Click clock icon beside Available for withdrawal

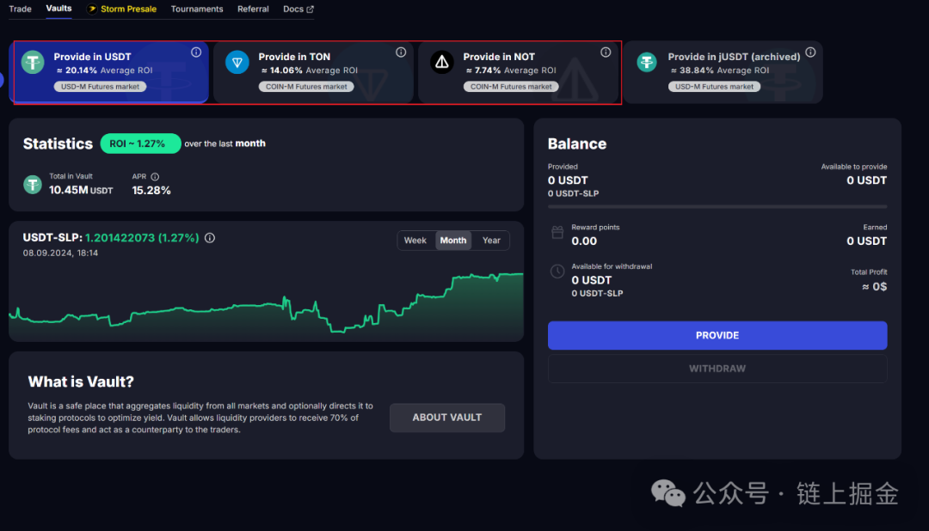point(557,272)
